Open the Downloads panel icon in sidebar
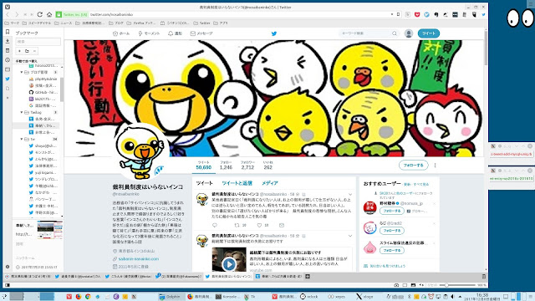 (8, 41)
